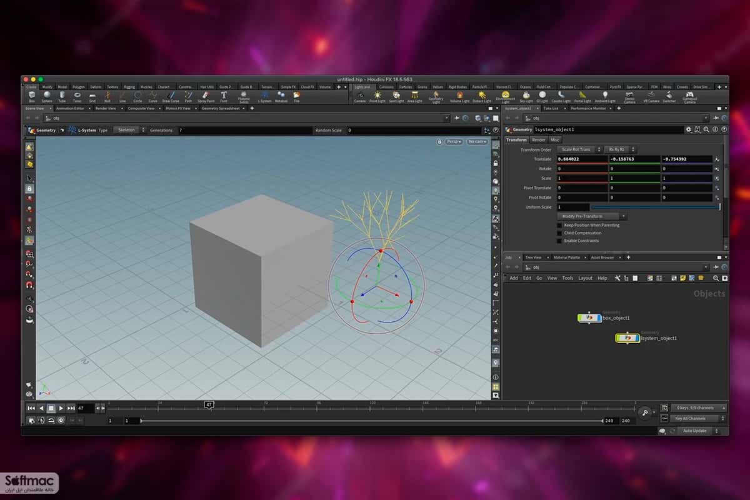750x500 pixels.
Task: Click the timeline range slider bar
Action: pos(371,421)
